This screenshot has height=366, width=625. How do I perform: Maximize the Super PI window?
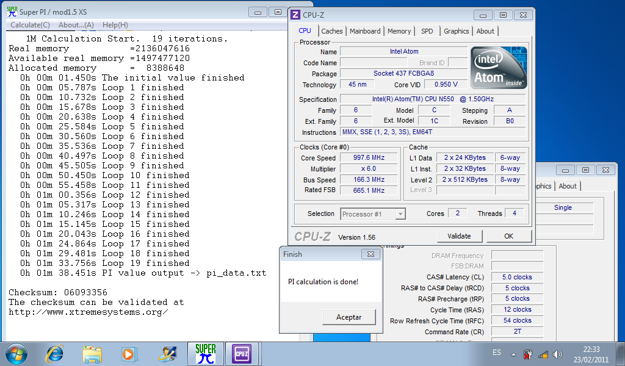278,12
